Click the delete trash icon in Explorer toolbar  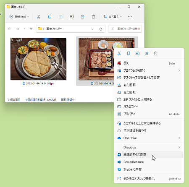coord(93,17)
